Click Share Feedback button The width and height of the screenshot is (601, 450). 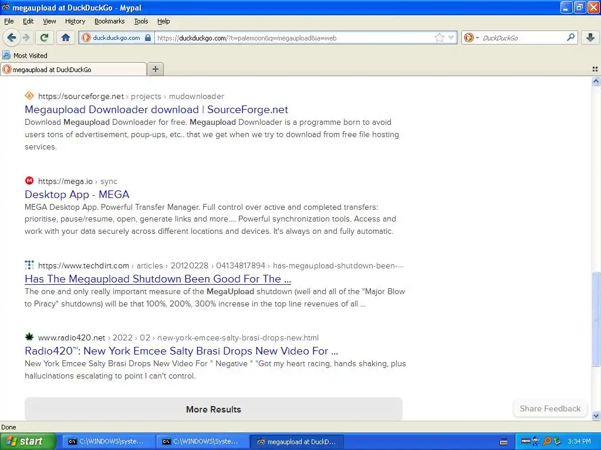pos(550,408)
